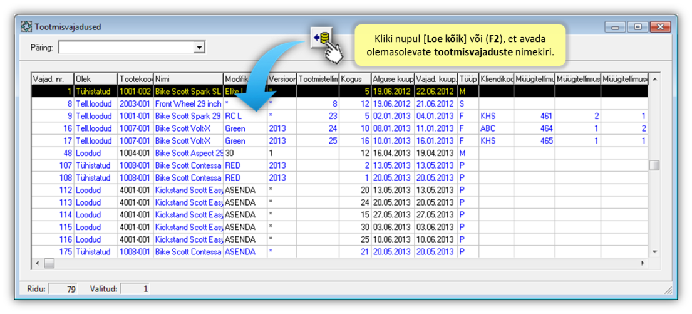
Task: Click the Tootmistellimus column header
Action: pos(318,79)
